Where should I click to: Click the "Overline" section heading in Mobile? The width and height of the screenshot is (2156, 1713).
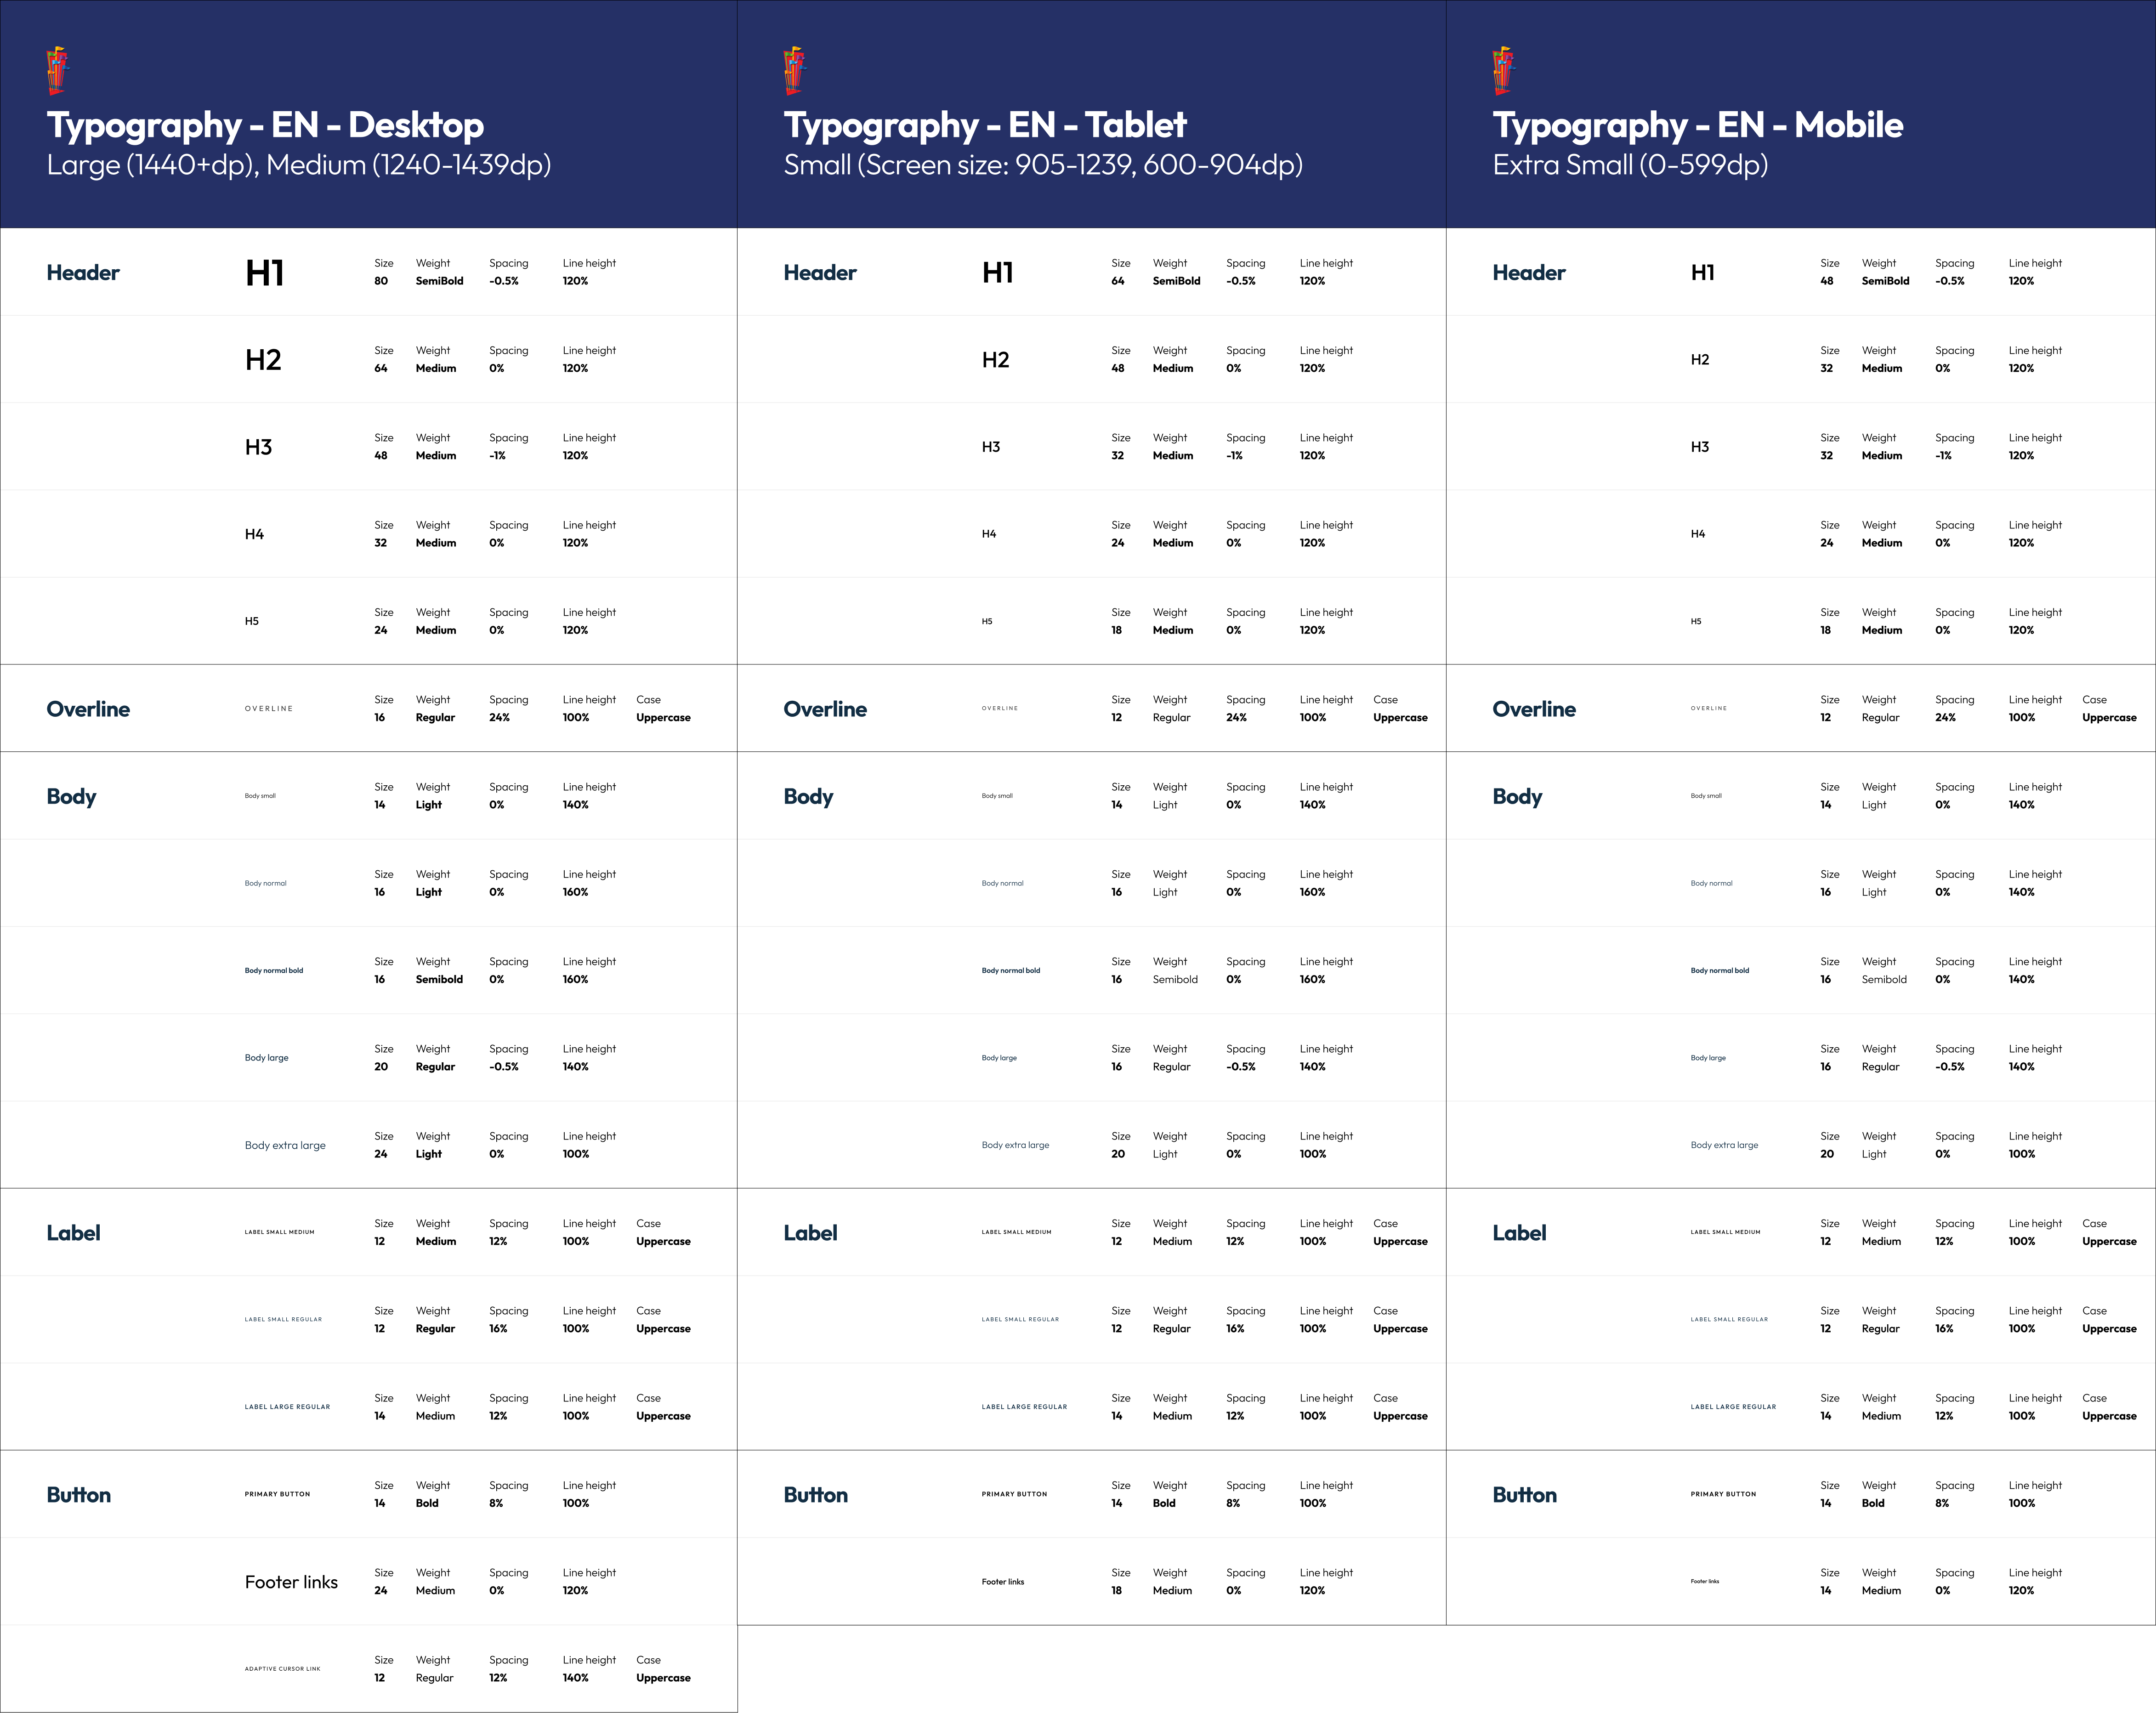coord(1534,709)
